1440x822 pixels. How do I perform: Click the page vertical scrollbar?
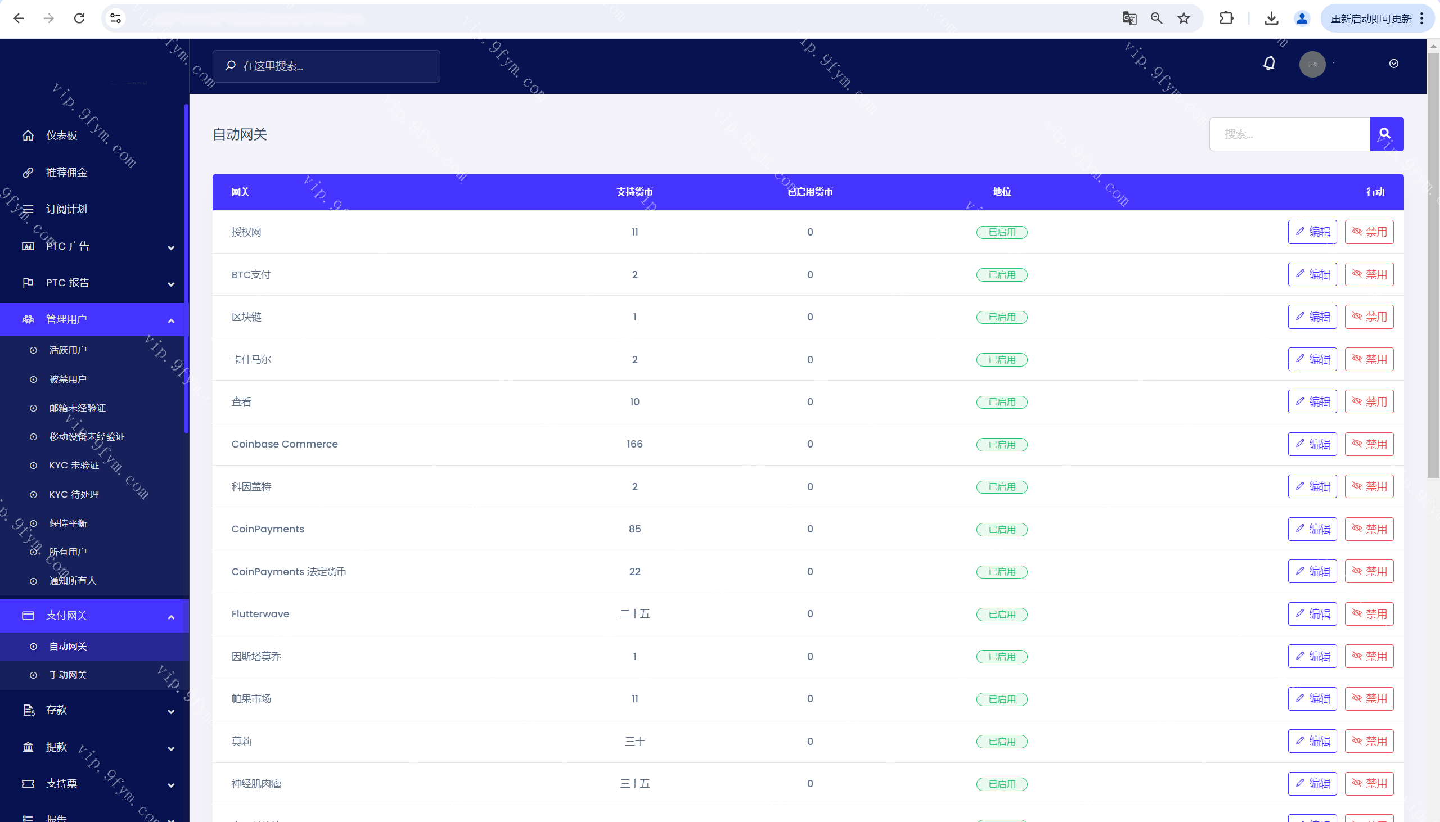[x=1433, y=265]
